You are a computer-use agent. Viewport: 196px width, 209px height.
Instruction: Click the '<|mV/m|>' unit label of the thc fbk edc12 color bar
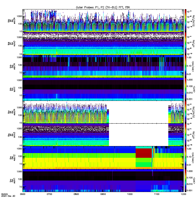193,158
